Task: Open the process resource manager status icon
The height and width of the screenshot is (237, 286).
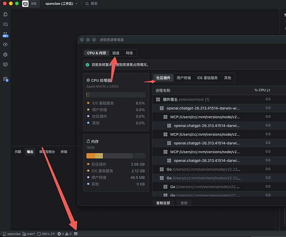Action: [x=76, y=234]
